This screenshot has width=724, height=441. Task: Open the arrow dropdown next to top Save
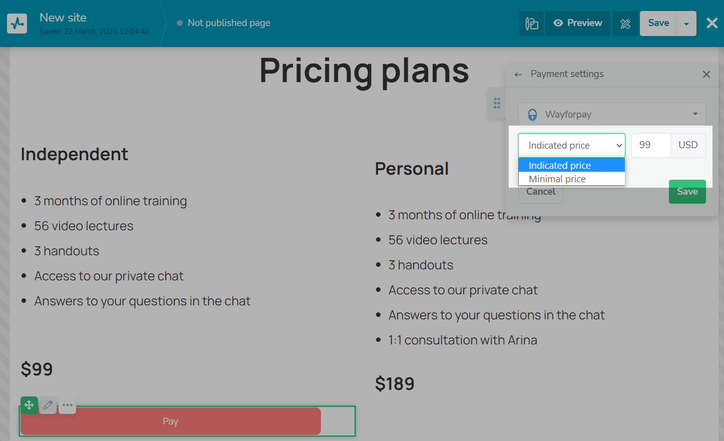pyautogui.click(x=686, y=24)
